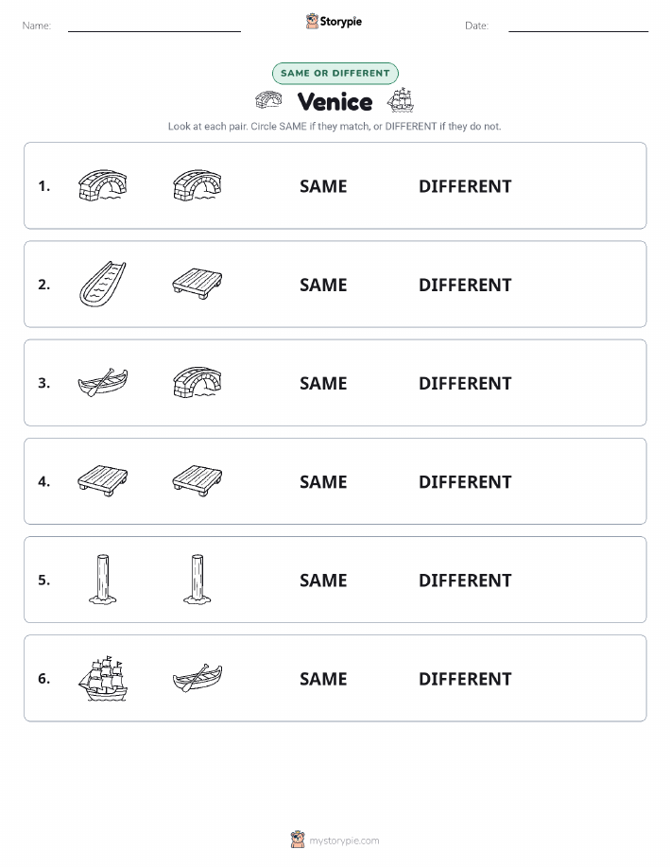Select the rowboat with oar in row 3
670x867 pixels.
(x=103, y=382)
